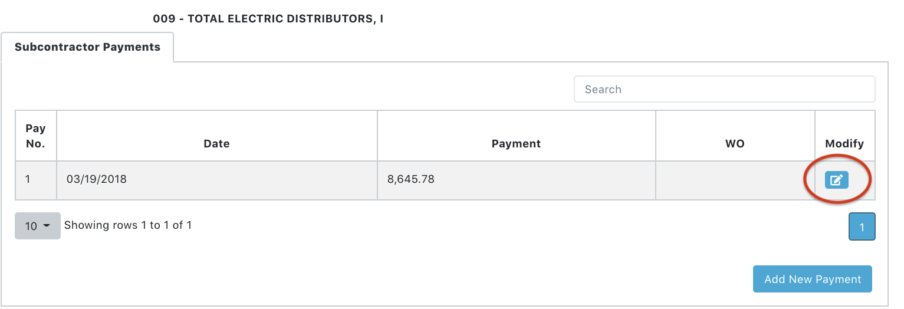Click the blue square background around the pencil icon
This screenshot has width=904, height=309.
[x=836, y=180]
